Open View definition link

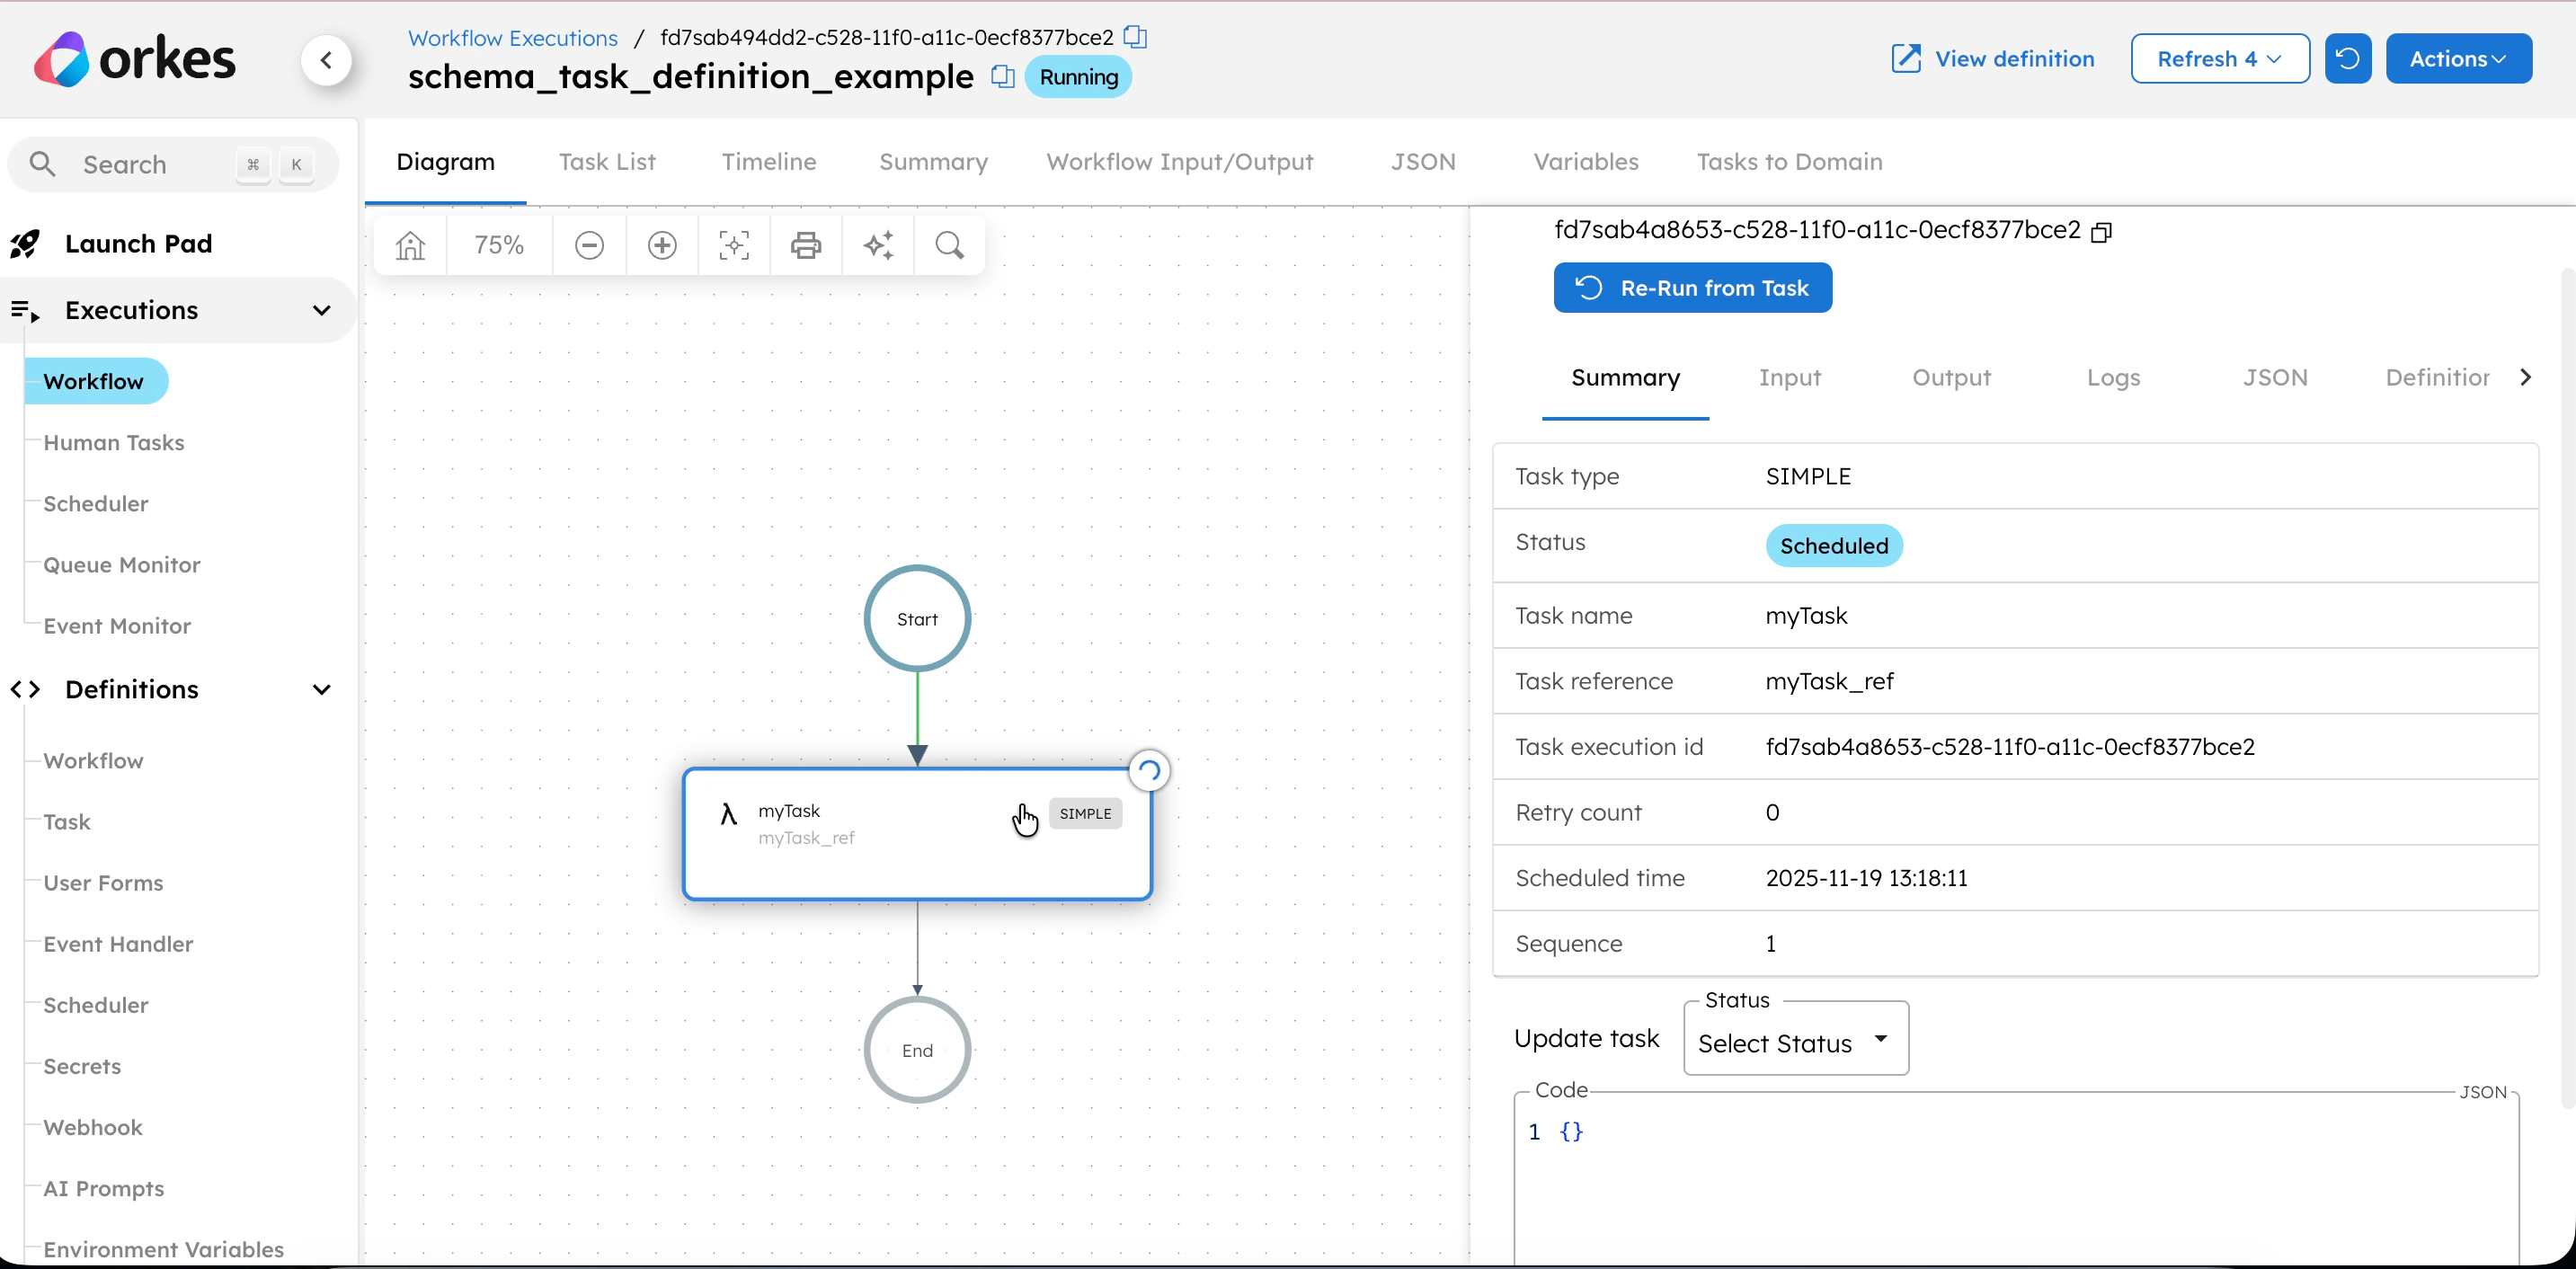point(1991,58)
